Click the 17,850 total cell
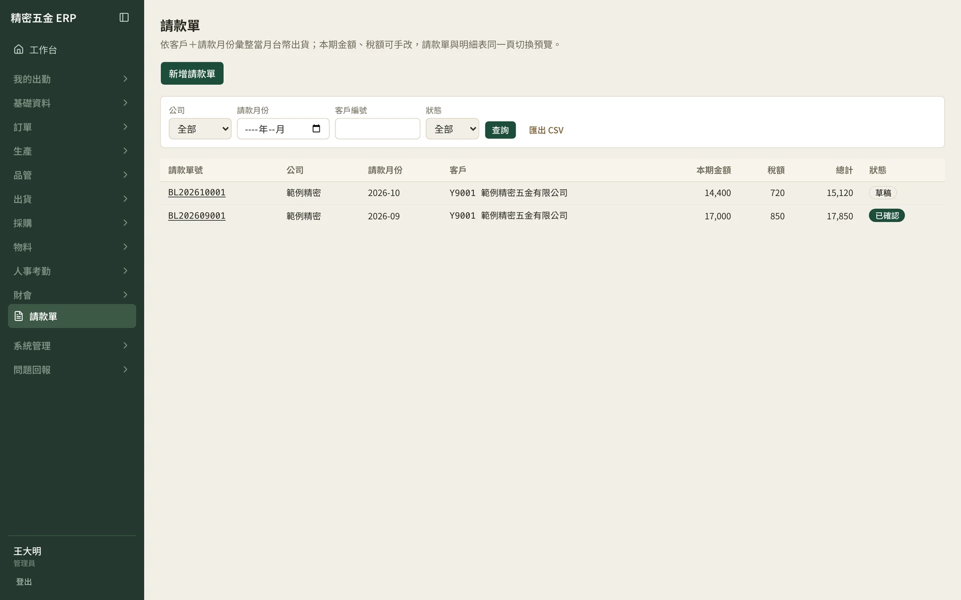Viewport: 961px width, 600px height. point(840,216)
